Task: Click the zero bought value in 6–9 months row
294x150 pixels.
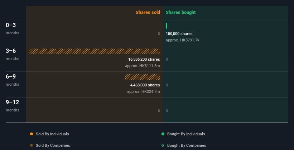Action: [167, 85]
